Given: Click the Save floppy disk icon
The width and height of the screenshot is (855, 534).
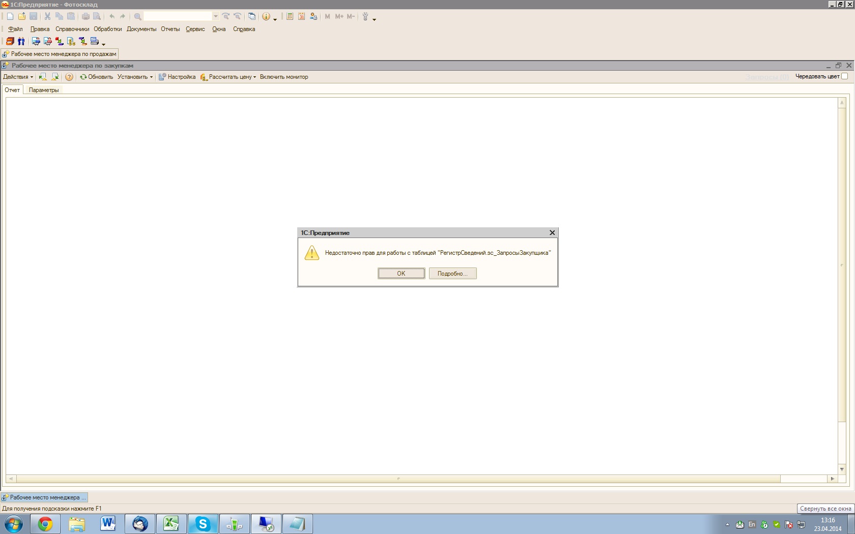Looking at the screenshot, I should click(x=34, y=17).
